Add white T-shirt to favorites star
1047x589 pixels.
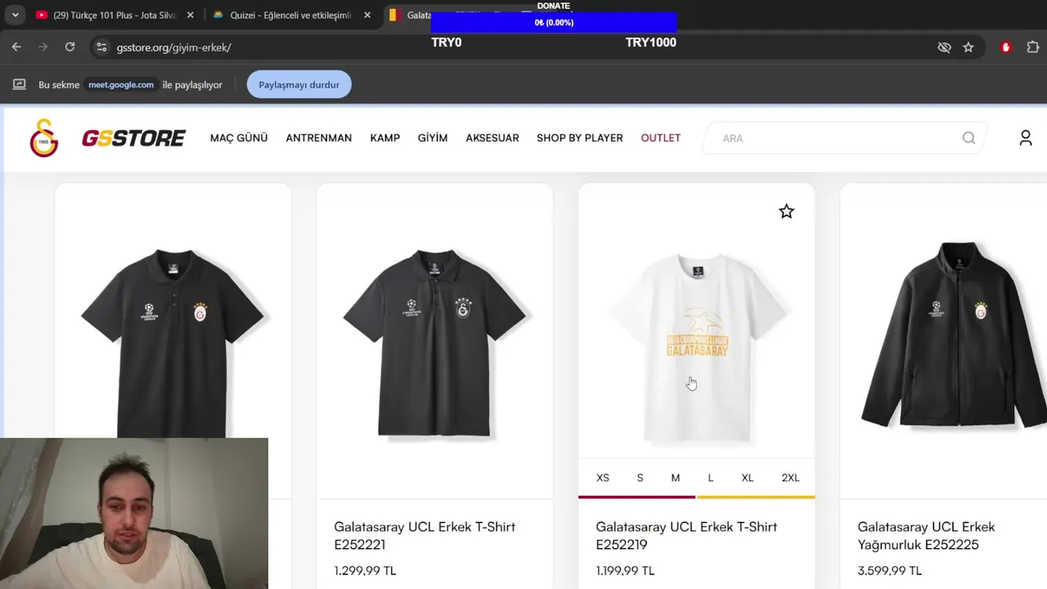786,212
